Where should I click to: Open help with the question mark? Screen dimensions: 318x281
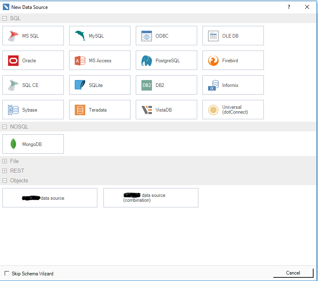point(289,7)
